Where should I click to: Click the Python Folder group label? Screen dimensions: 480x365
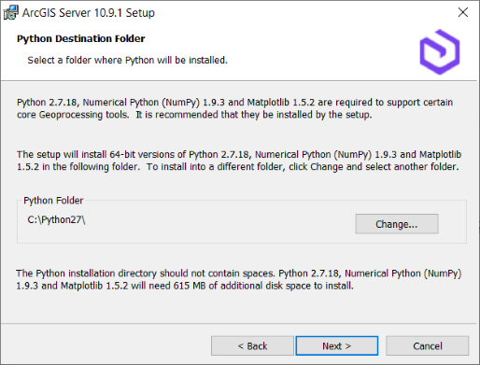(53, 201)
